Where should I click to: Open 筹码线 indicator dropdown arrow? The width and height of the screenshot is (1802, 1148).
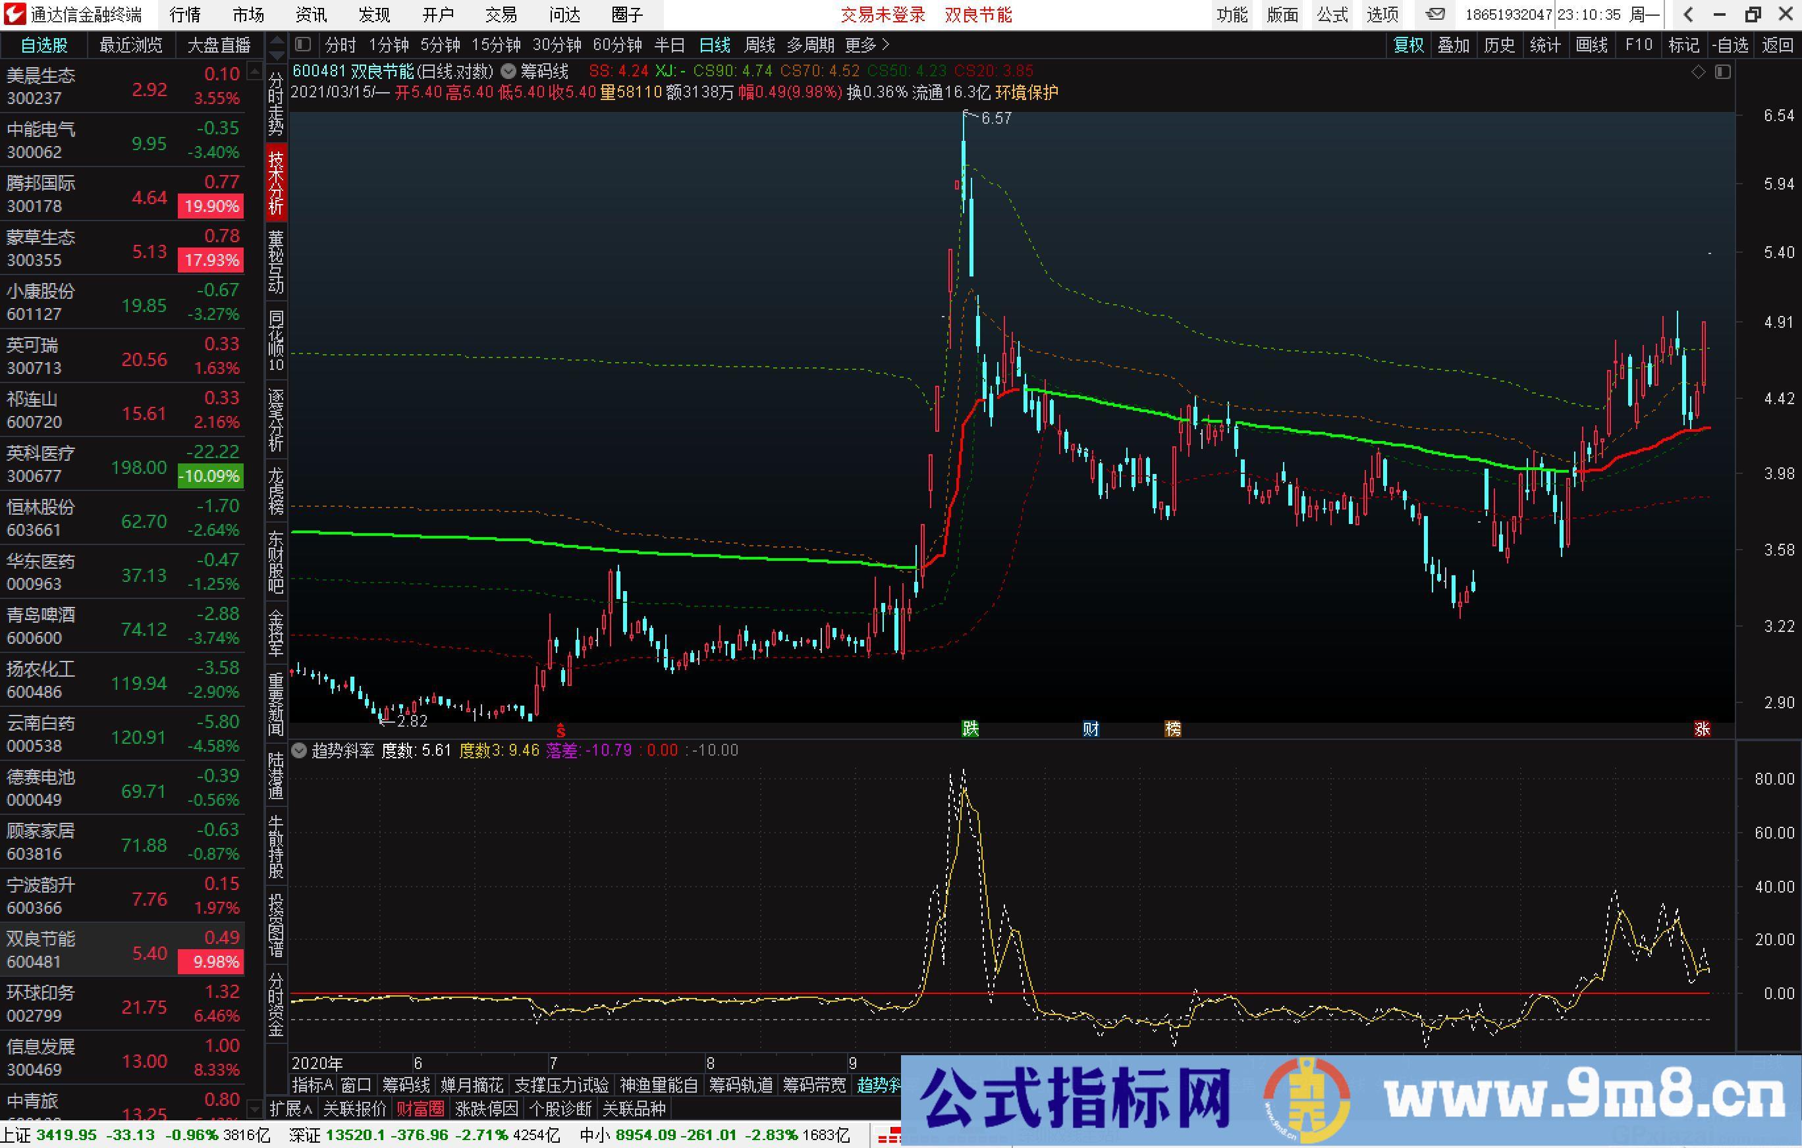pos(508,72)
